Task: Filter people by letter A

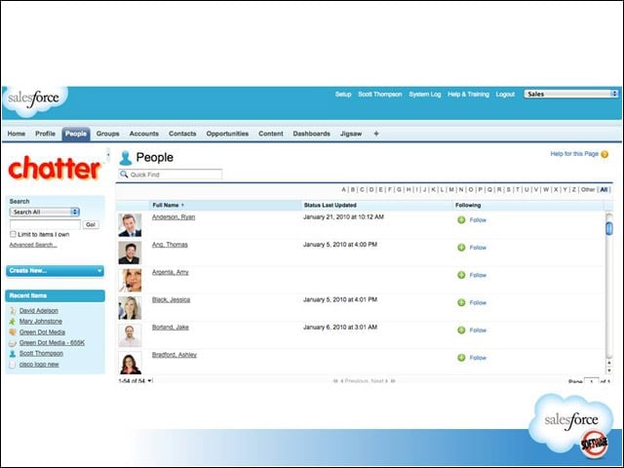Action: point(343,189)
